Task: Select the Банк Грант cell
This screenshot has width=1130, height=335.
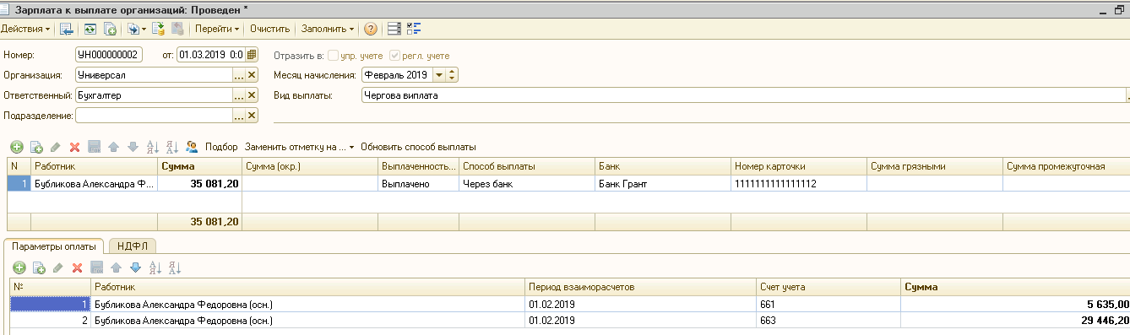Action: (x=663, y=183)
